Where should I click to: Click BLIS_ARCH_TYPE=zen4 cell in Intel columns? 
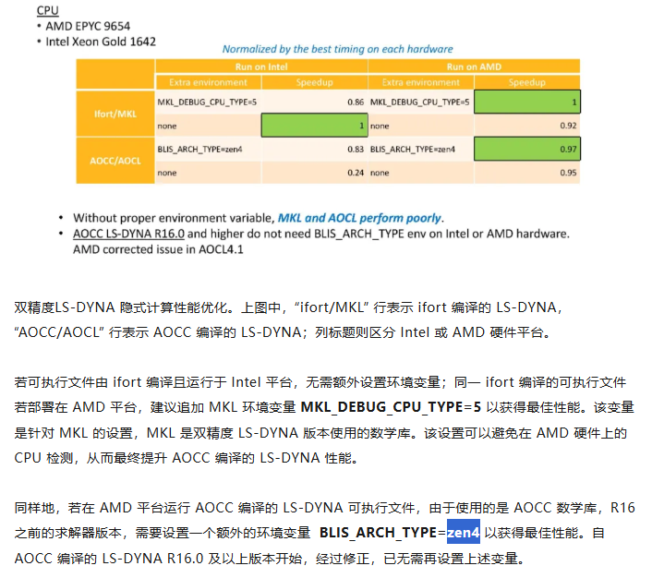point(208,149)
